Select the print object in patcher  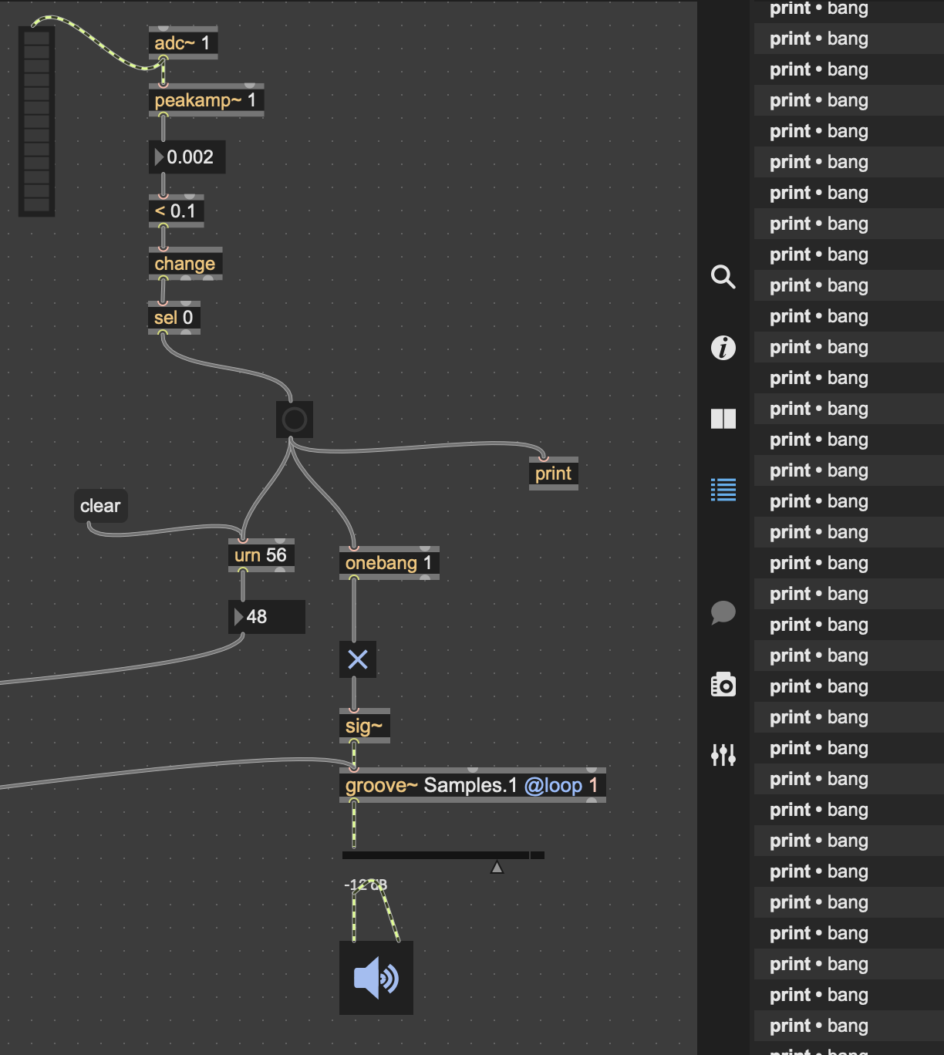553,474
